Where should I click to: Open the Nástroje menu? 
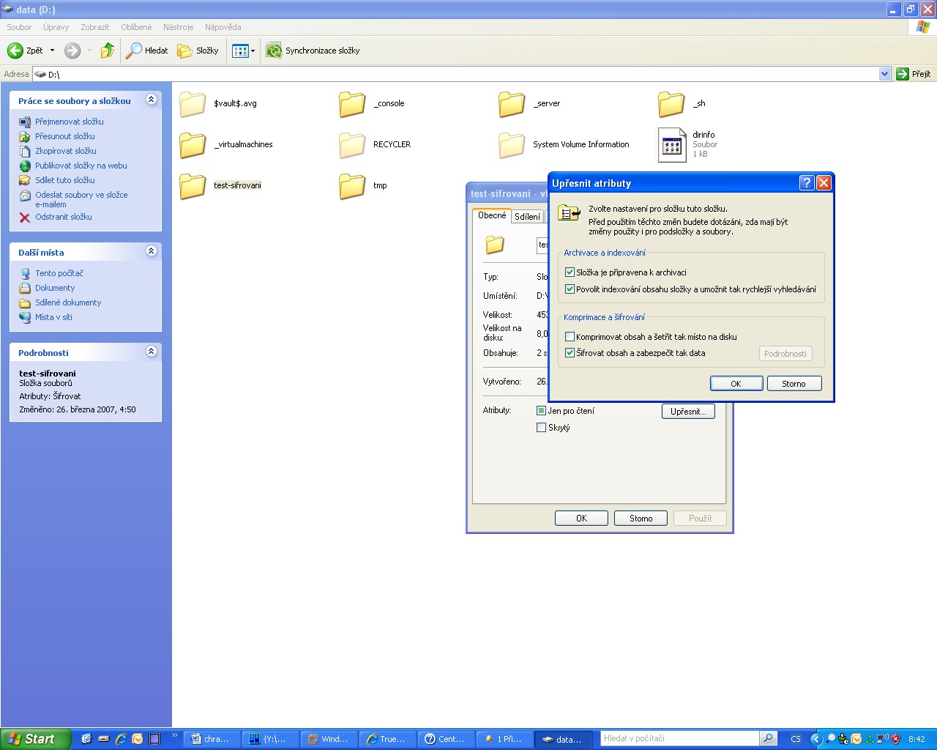[x=178, y=27]
